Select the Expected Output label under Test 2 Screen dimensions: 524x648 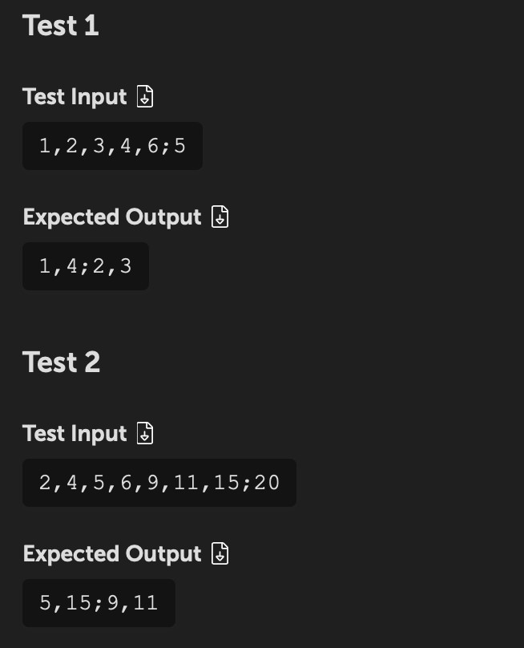click(111, 553)
